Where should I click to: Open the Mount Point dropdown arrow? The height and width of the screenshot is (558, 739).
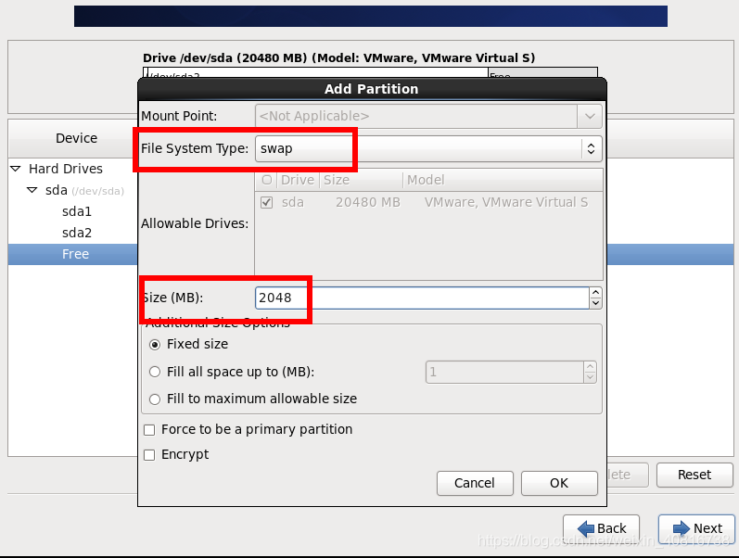(x=590, y=116)
